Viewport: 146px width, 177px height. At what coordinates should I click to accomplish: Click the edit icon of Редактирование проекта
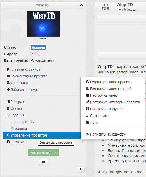click(87, 82)
